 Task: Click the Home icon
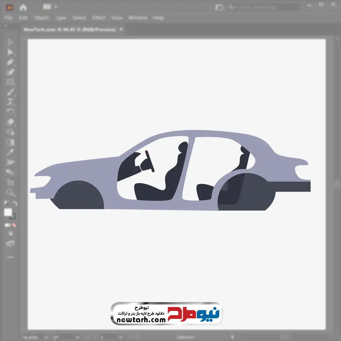(23, 7)
